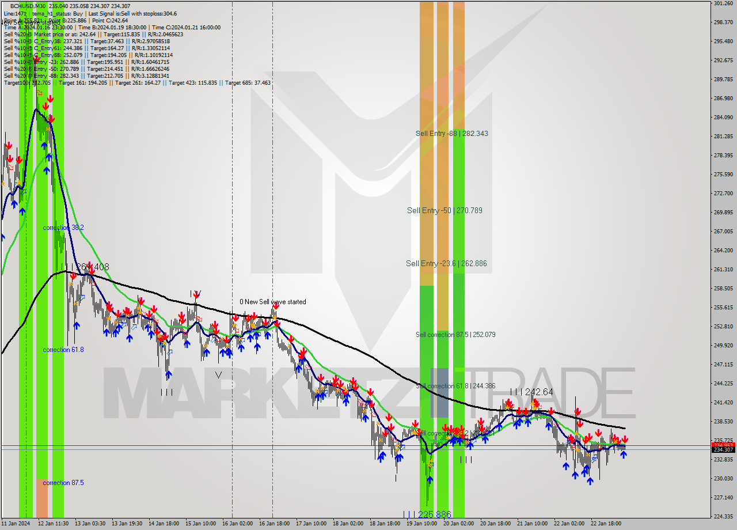This screenshot has width=737, height=530.
Task: Click the 'correction 87.5' blue label
Action: pos(63,483)
